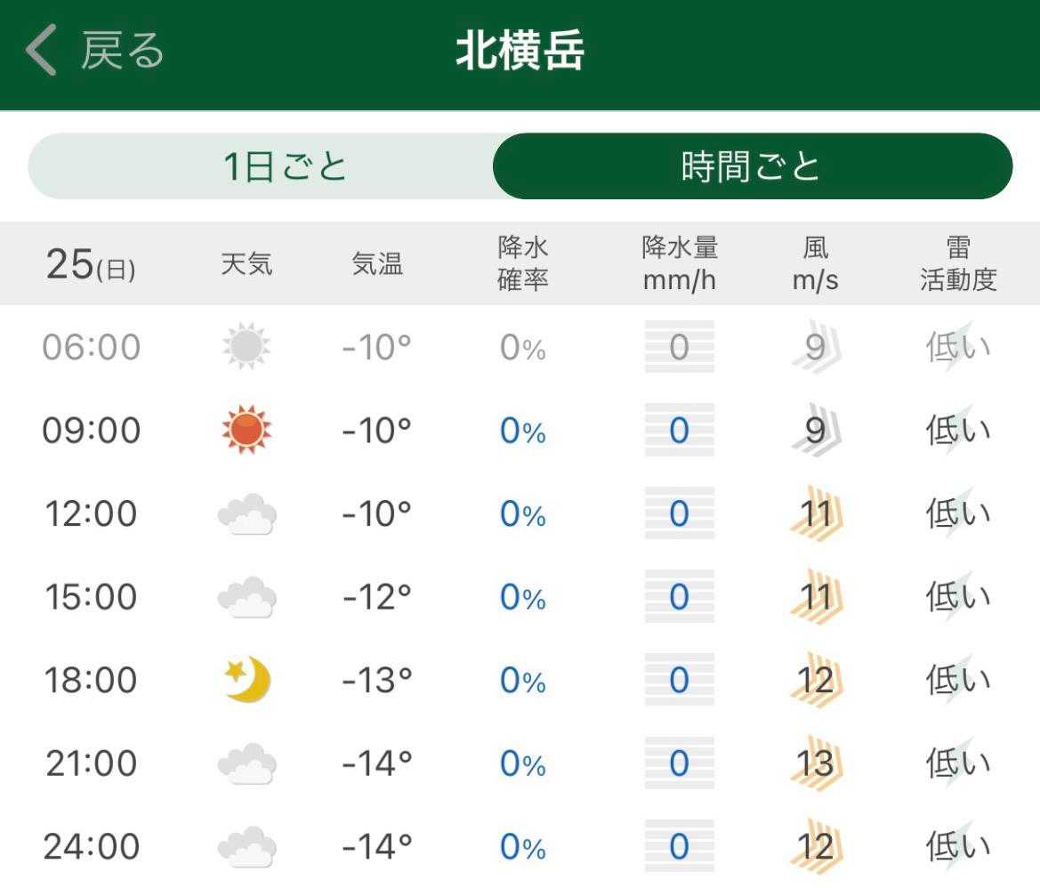The image size is (1040, 888).
Task: Click the 雷活動度 column header
Action: [x=958, y=263]
